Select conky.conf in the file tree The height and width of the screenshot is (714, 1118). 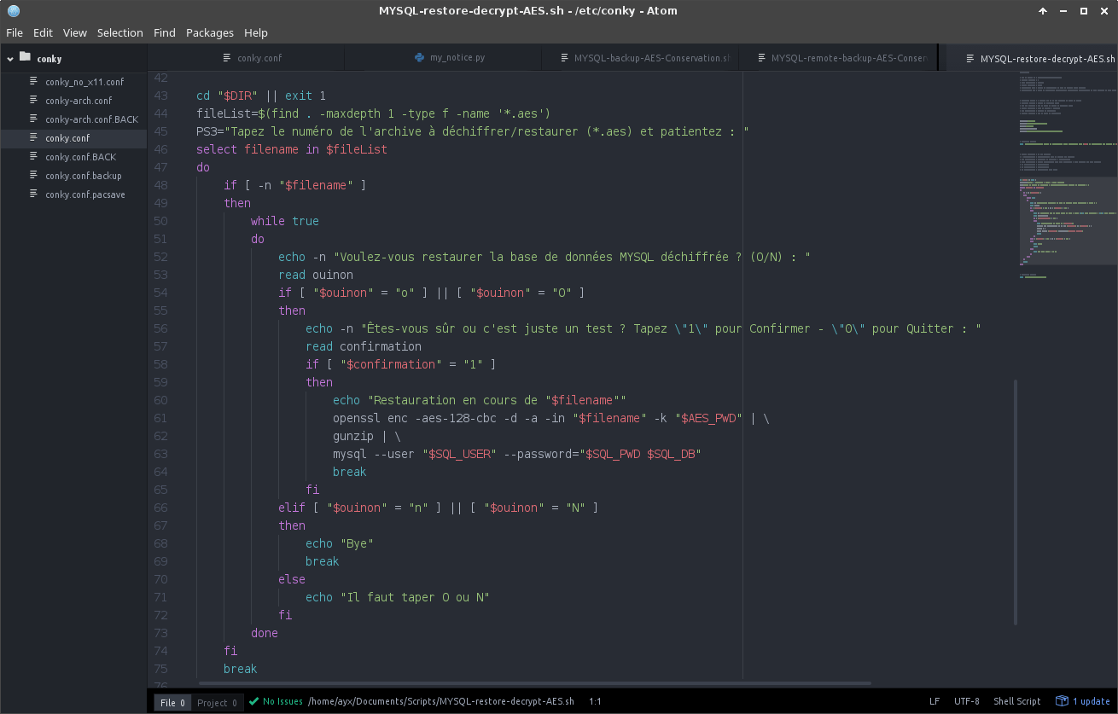click(x=67, y=138)
